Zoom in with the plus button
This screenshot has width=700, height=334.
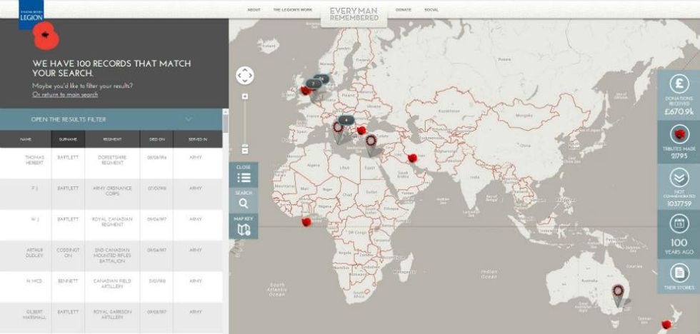[244, 96]
